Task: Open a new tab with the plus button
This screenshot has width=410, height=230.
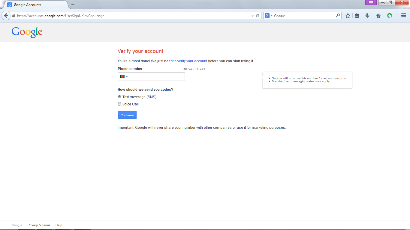Action: click(x=73, y=5)
